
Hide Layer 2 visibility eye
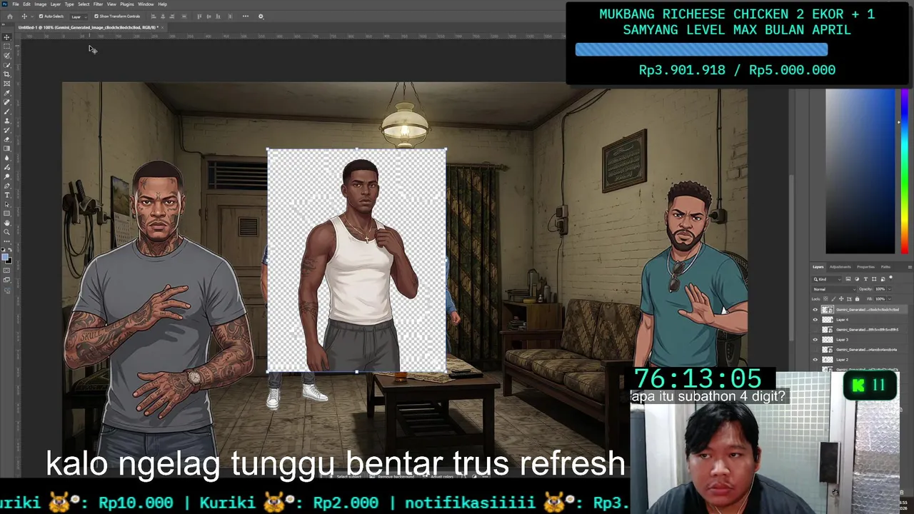tap(815, 360)
